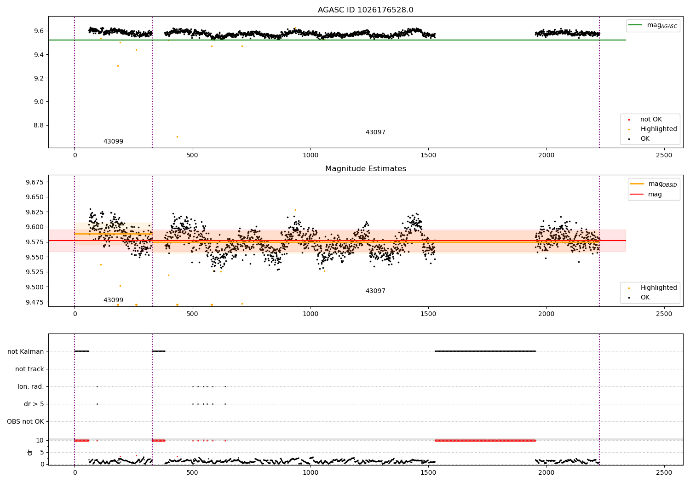Screen dimensions: 690x483
Task: Click the 'dr > 5' row label
Action: (34, 404)
